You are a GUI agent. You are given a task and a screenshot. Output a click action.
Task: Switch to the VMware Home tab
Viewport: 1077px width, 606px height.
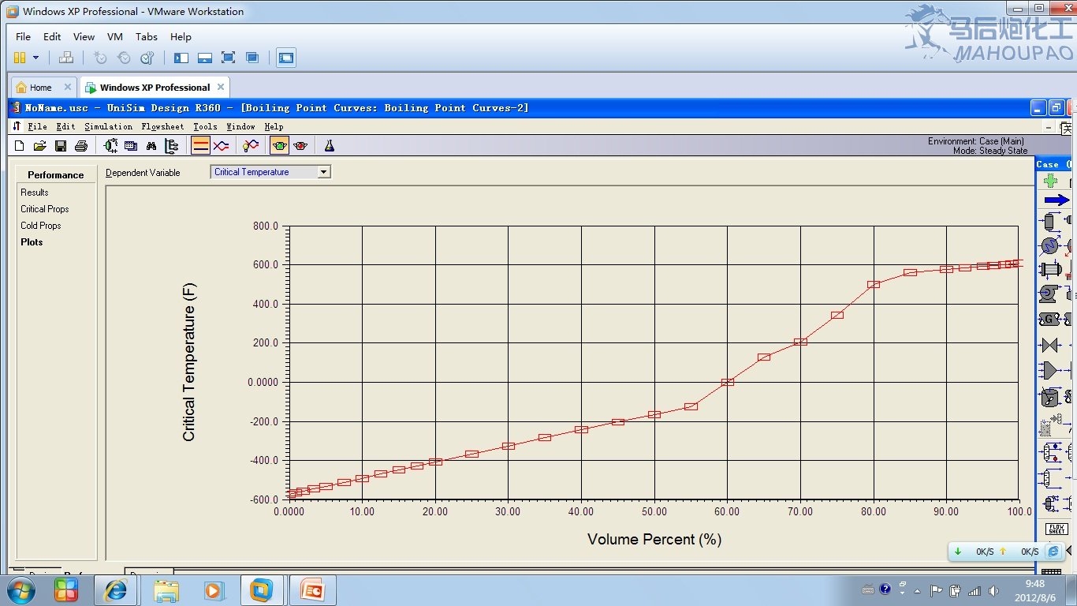pos(42,88)
